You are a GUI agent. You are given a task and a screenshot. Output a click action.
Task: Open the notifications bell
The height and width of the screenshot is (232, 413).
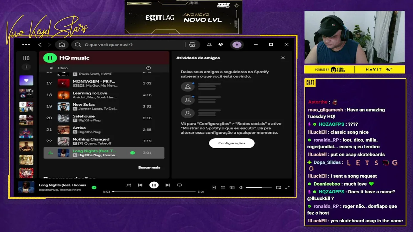(x=209, y=44)
